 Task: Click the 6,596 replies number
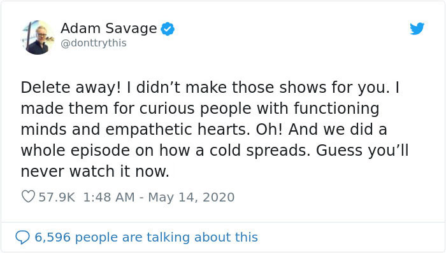point(52,237)
